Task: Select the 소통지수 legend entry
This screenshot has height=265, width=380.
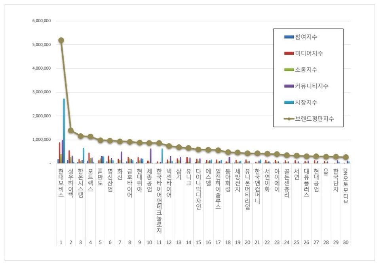Action: [x=306, y=70]
